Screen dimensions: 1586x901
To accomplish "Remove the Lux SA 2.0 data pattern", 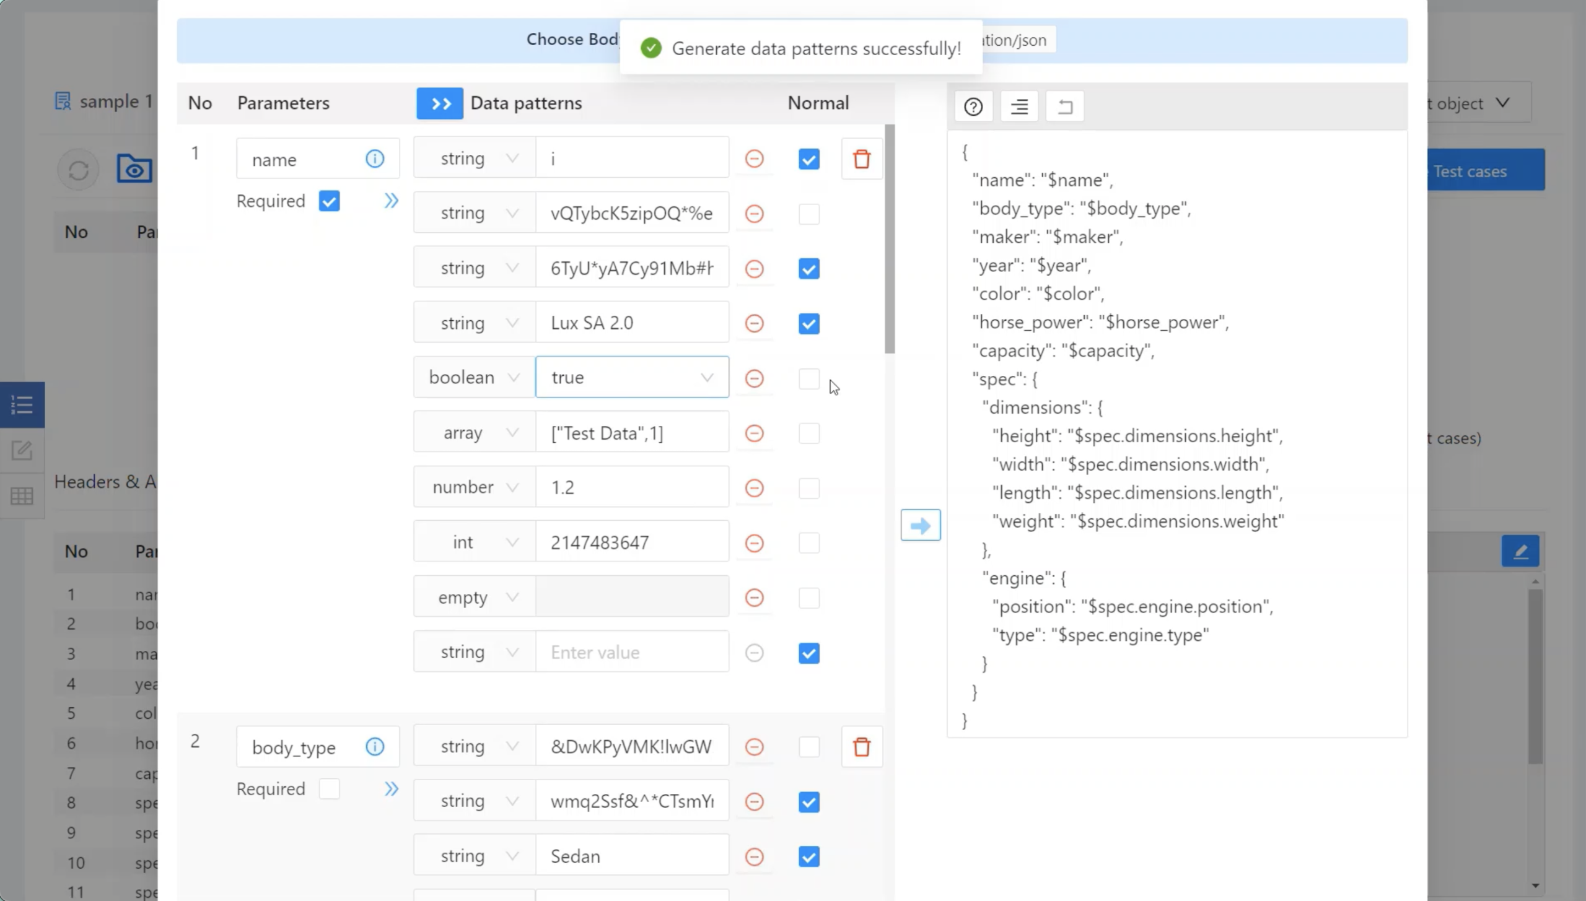I will click(754, 323).
